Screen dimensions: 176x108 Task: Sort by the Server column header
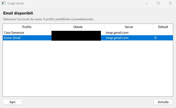click(129, 27)
